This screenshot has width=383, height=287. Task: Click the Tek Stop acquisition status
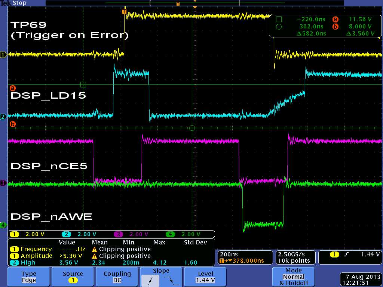pos(13,3)
